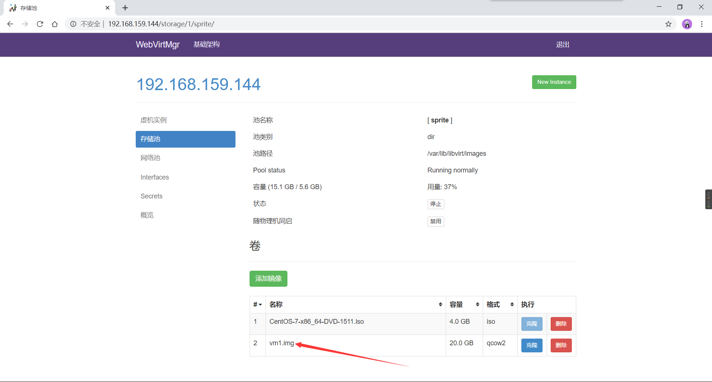Open Secrets in the sidebar
712x382 pixels.
coord(151,196)
